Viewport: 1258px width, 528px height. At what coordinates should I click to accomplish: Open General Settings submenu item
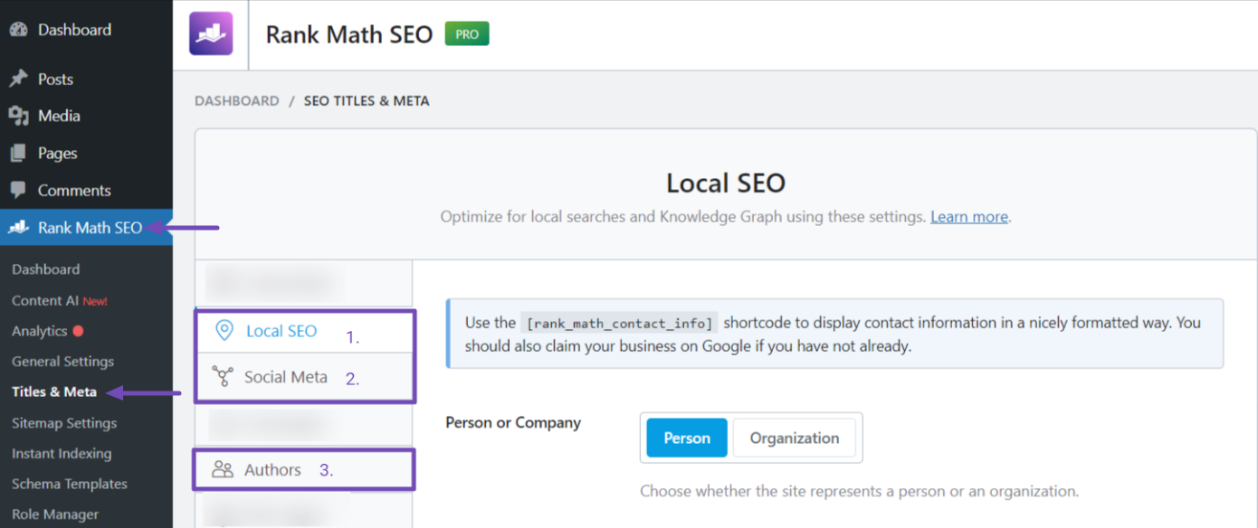pyautogui.click(x=62, y=362)
